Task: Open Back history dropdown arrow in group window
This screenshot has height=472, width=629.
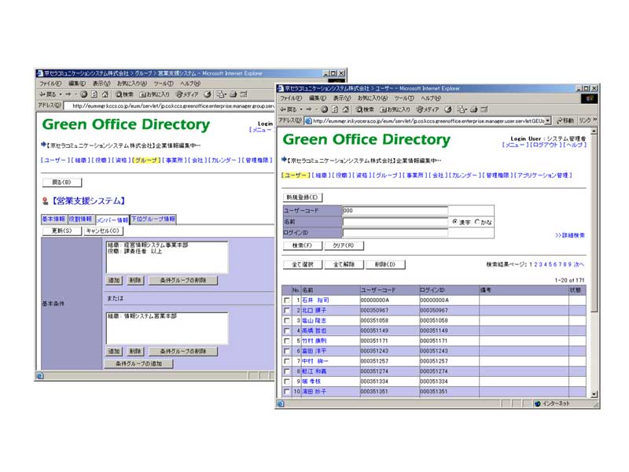Action: click(x=61, y=94)
